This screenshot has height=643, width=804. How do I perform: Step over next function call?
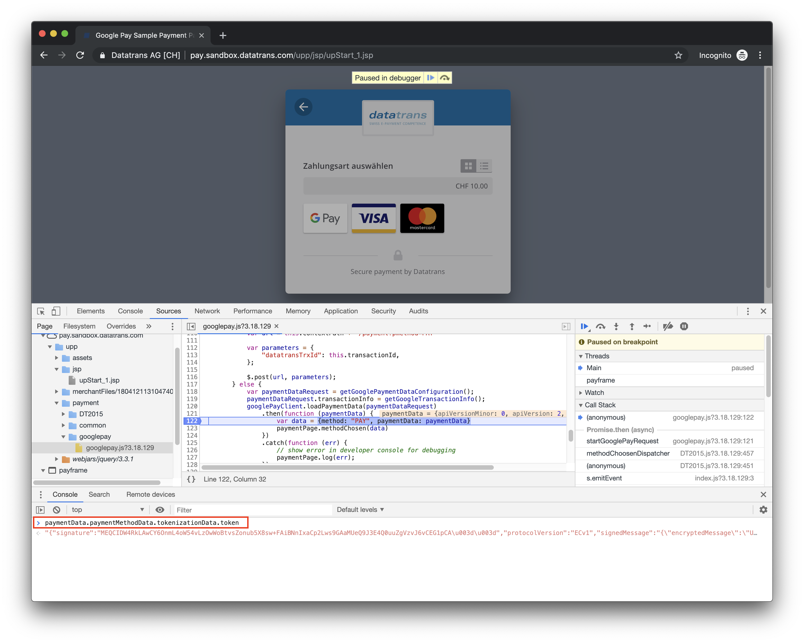601,326
